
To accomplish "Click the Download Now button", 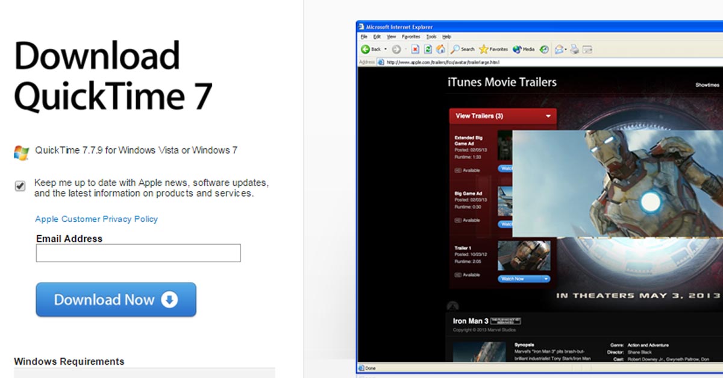I will [x=116, y=300].
